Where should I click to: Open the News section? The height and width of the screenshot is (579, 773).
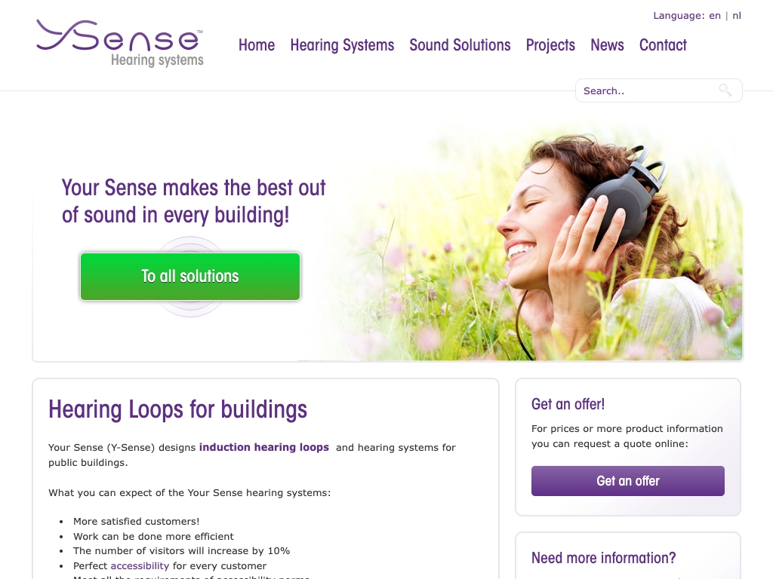607,45
